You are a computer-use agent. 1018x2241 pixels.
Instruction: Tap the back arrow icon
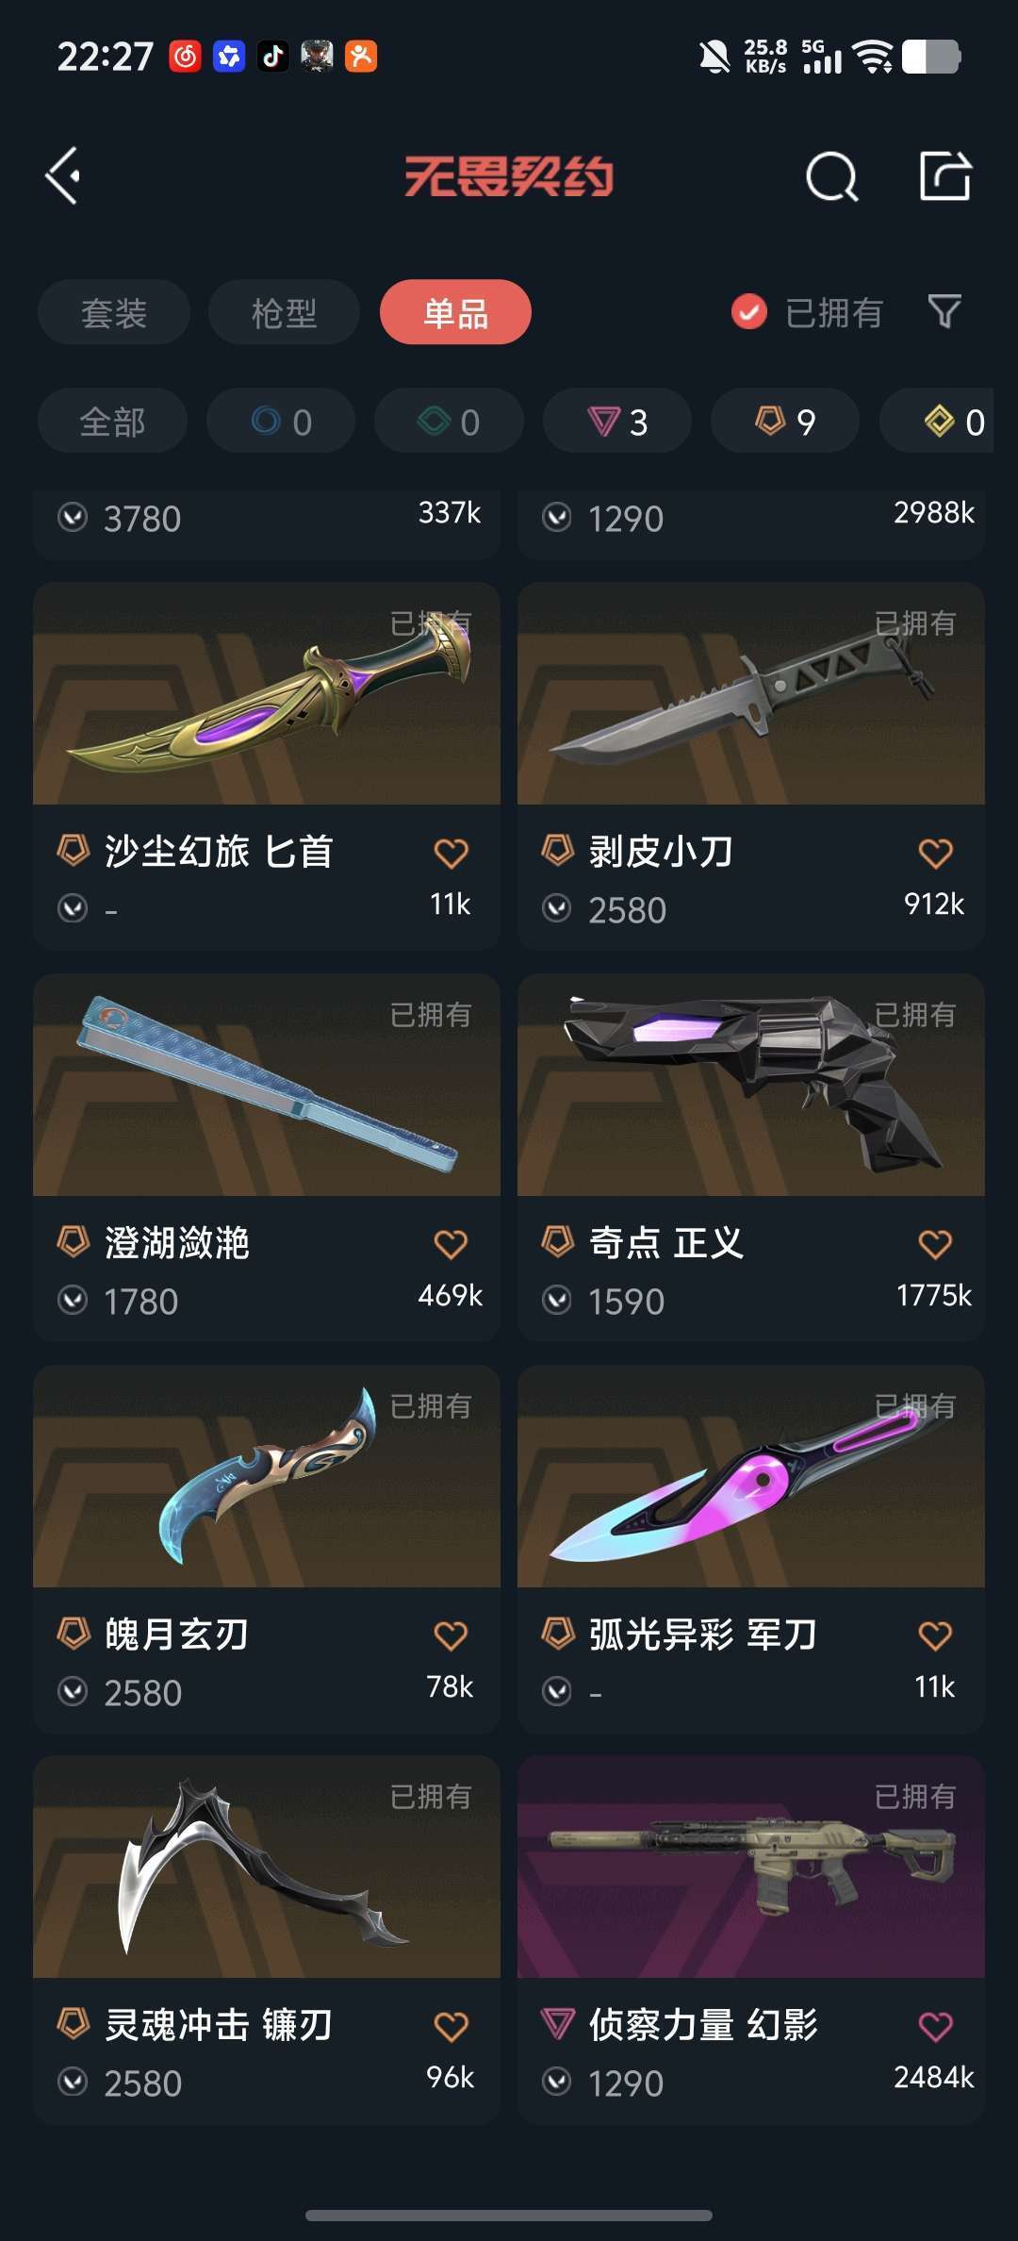tap(62, 175)
